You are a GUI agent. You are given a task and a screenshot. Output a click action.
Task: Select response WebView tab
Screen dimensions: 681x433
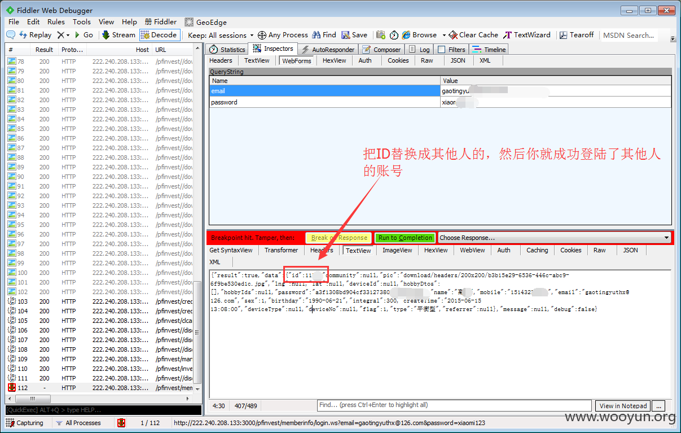[x=472, y=250]
